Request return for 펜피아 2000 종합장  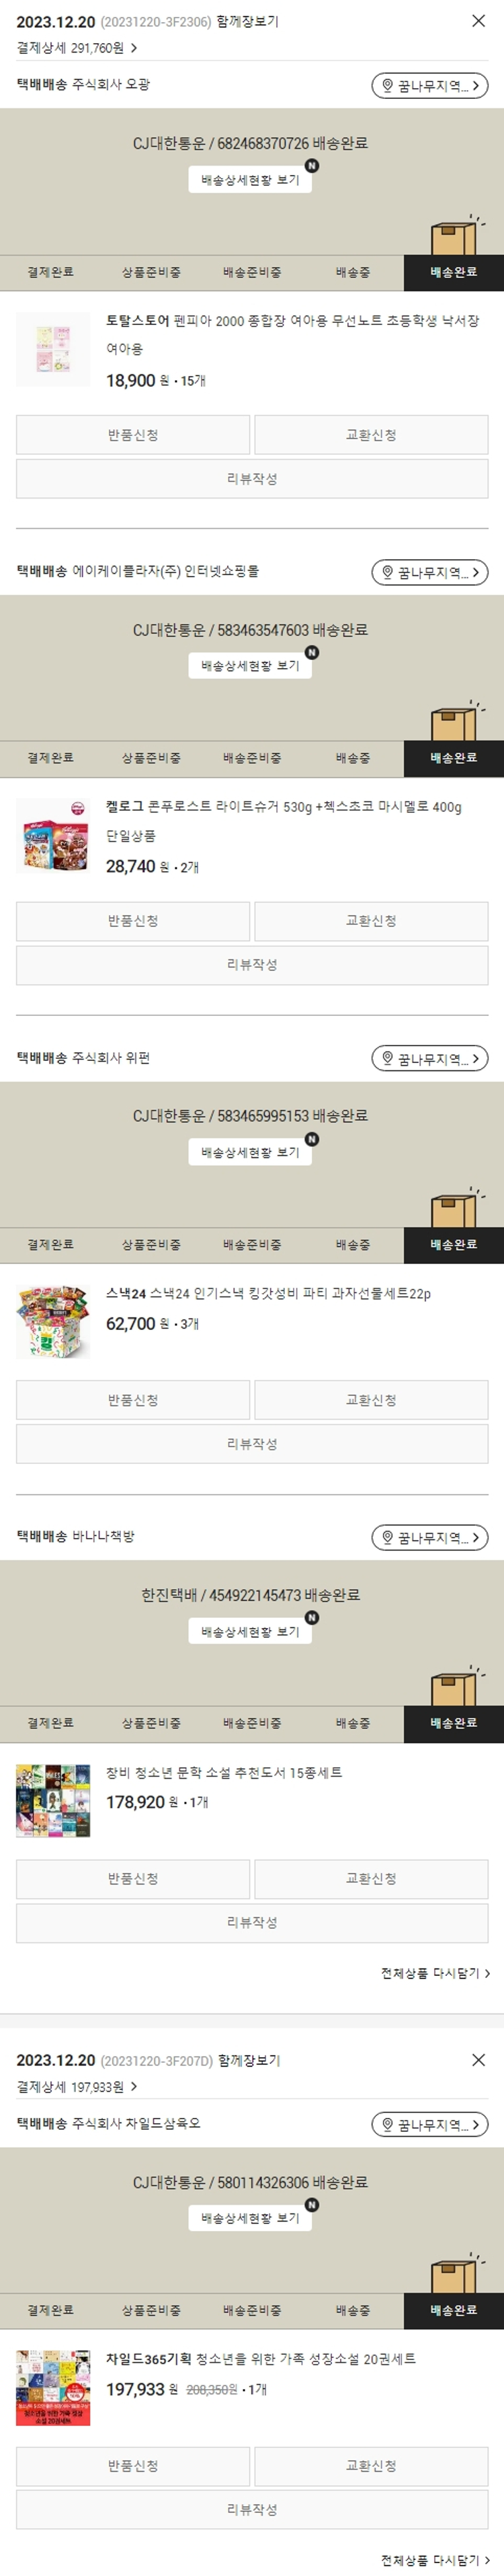[133, 435]
